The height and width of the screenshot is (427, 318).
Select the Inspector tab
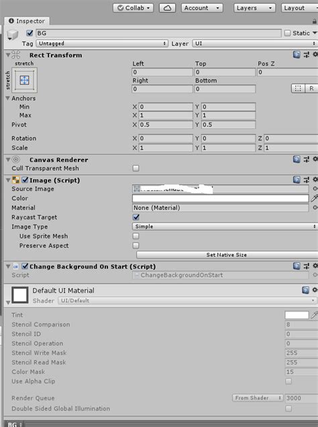[27, 21]
